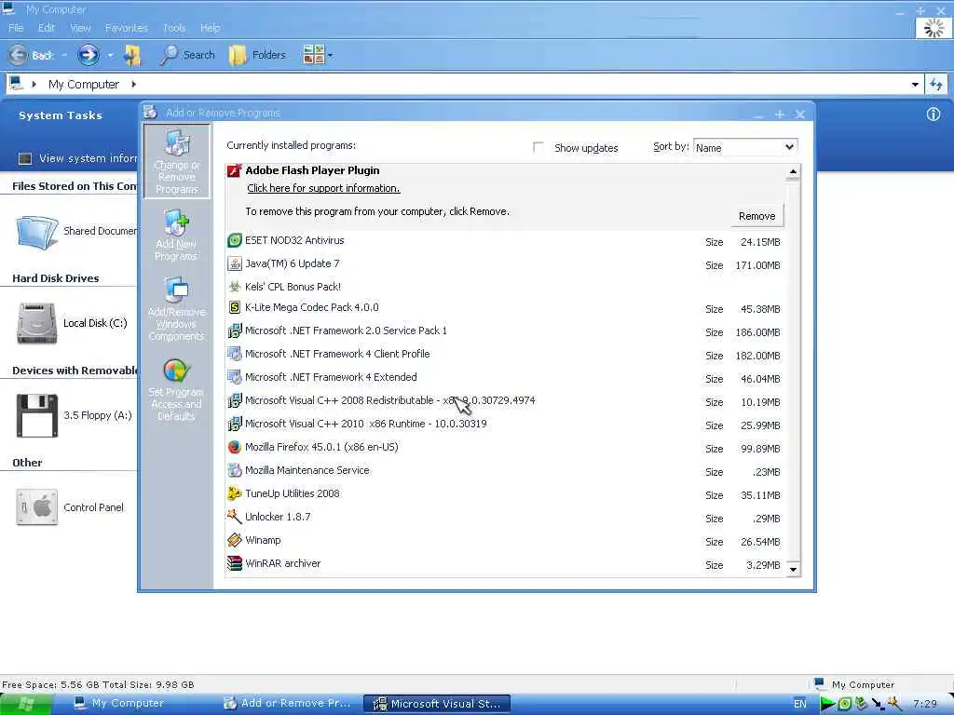Click the EN language indicator in tray

[800, 704]
